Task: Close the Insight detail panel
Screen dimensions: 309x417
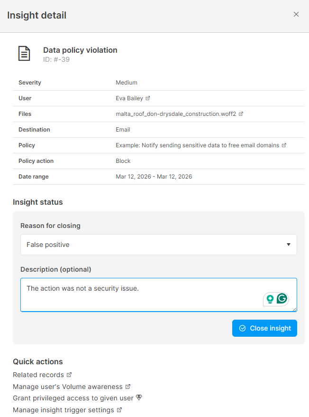Action: [296, 14]
